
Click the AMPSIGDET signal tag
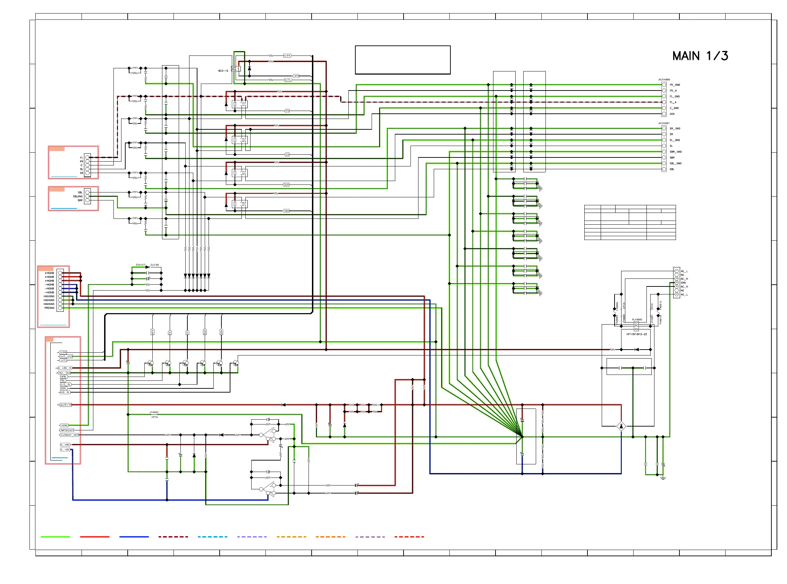pyautogui.click(x=67, y=430)
